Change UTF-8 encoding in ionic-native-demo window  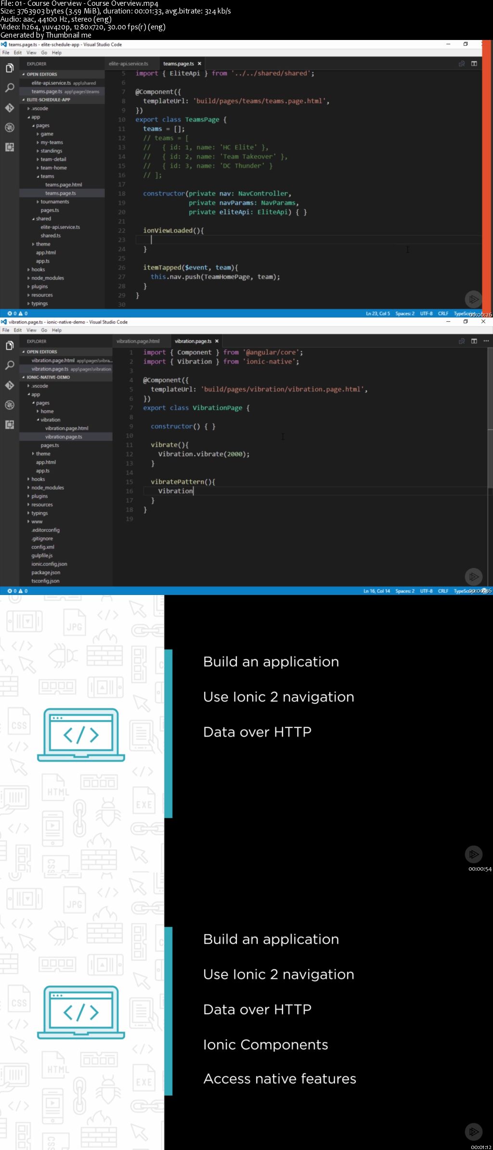coord(426,591)
